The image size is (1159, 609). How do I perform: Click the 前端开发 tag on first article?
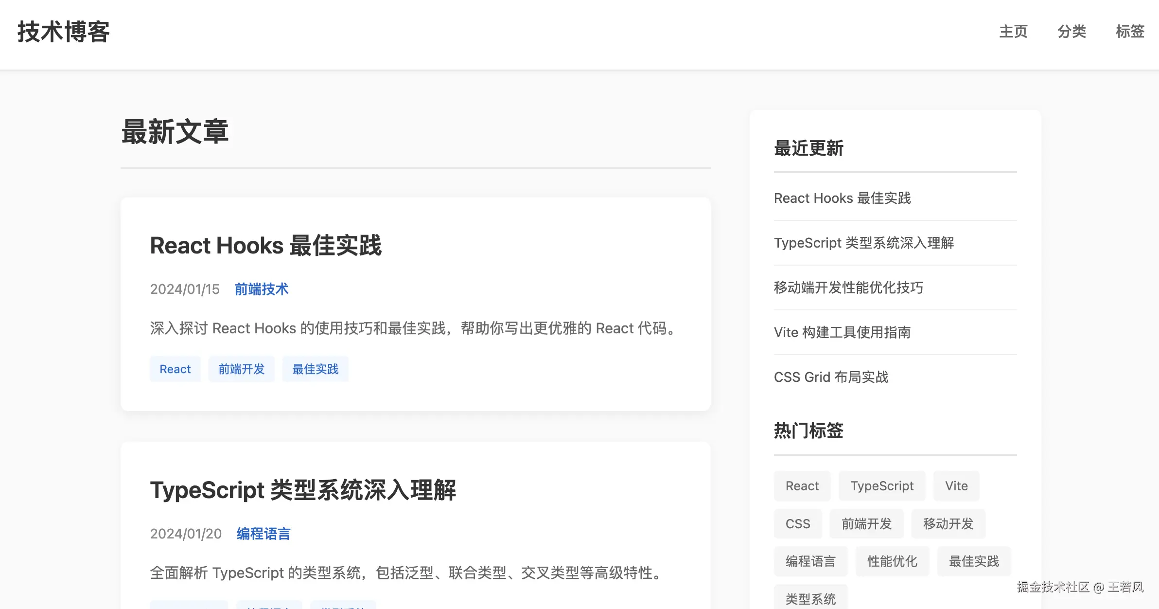point(241,369)
